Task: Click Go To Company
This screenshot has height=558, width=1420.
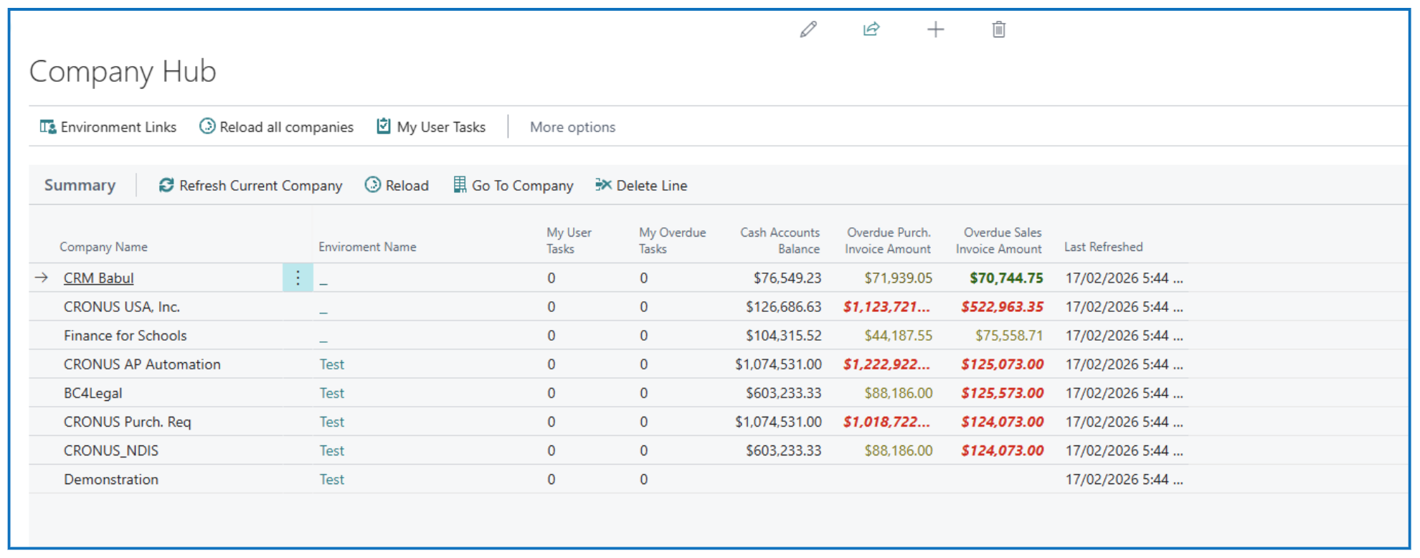Action: [x=513, y=186]
